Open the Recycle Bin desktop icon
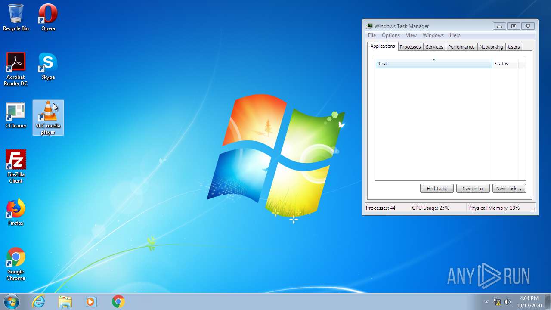 click(16, 18)
